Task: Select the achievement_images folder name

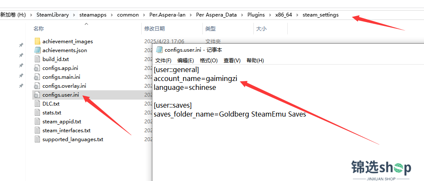Action: tap(67, 42)
